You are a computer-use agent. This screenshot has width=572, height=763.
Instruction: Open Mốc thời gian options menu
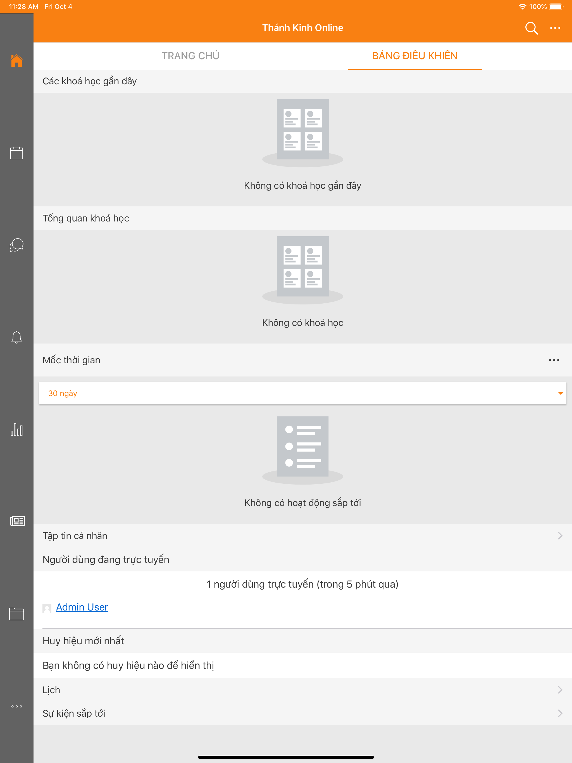(554, 360)
